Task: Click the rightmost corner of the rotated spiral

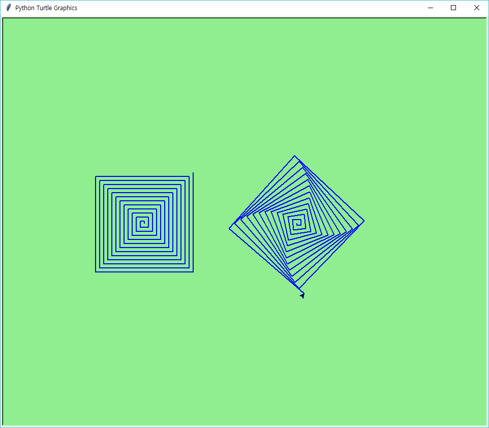Action: [364, 221]
